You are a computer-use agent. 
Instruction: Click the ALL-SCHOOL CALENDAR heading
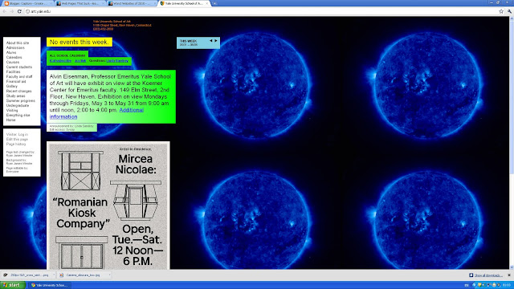pos(67,55)
